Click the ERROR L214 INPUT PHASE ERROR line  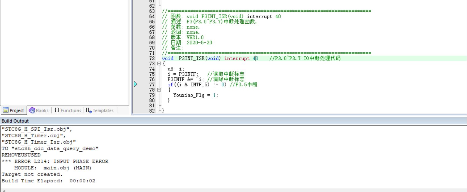pyautogui.click(x=55, y=161)
